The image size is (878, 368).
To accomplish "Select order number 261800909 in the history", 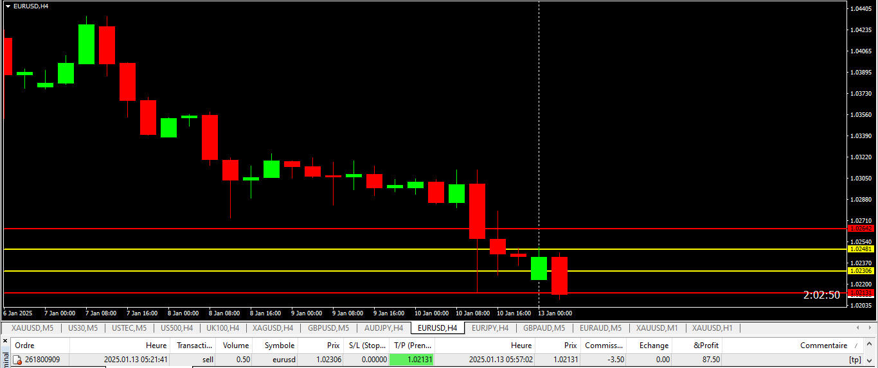I will pos(42,360).
